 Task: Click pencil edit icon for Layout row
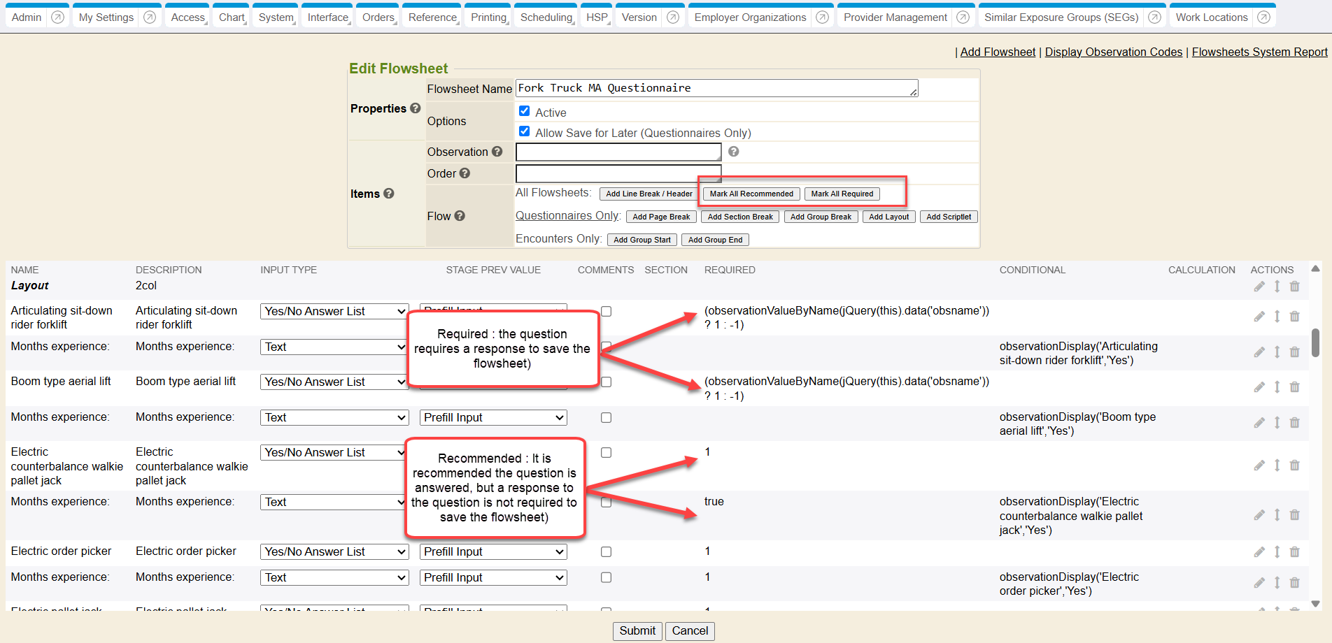(1259, 286)
